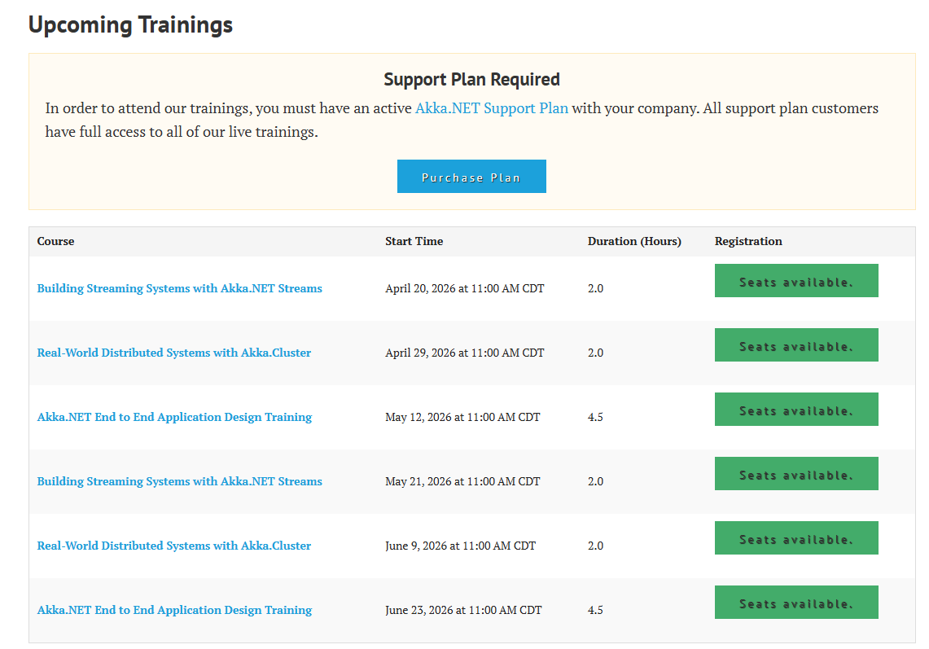
Task: Click the 2.0 duration in April 20 row
Action: (595, 288)
